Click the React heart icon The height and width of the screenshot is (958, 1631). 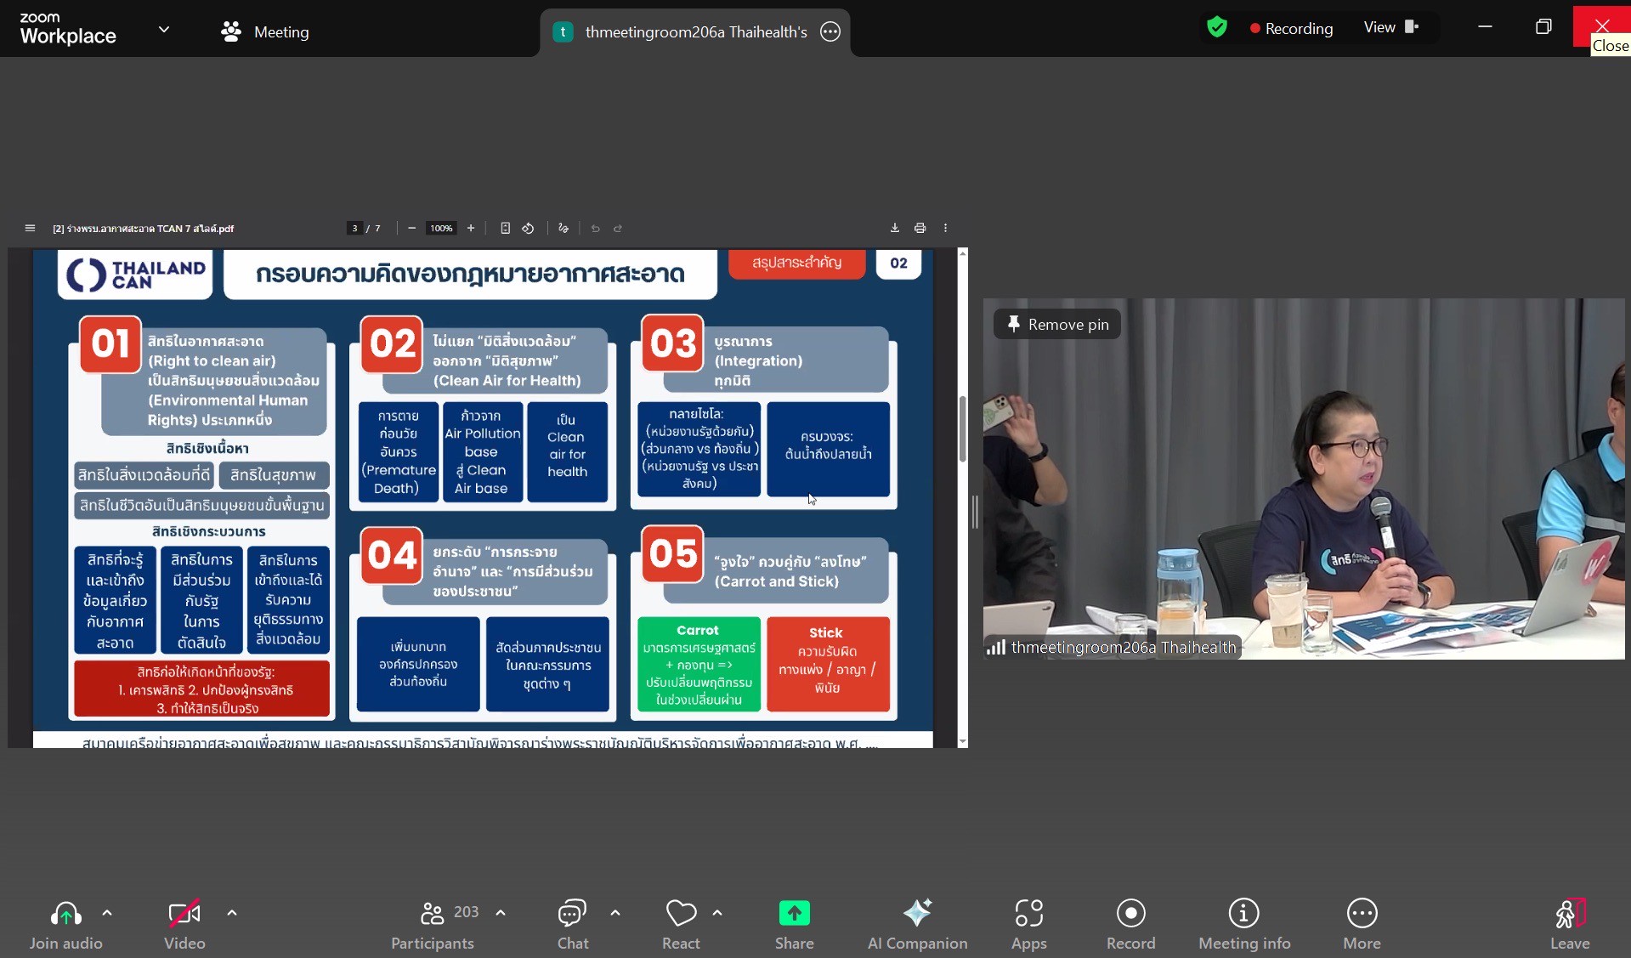click(681, 914)
